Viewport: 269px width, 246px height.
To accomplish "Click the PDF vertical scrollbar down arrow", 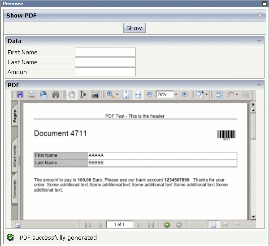I will (253, 217).
